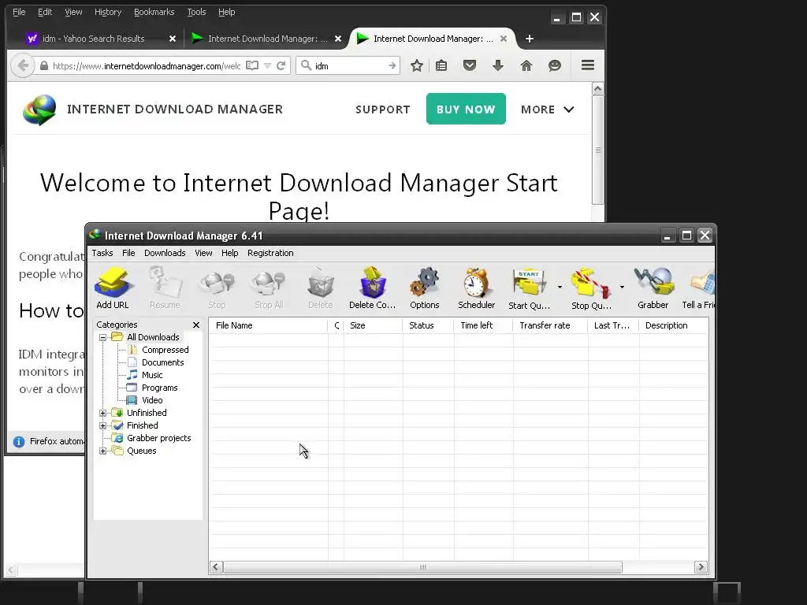Click the IDM horizontal scrollbar thumb
The image size is (807, 605).
click(422, 567)
